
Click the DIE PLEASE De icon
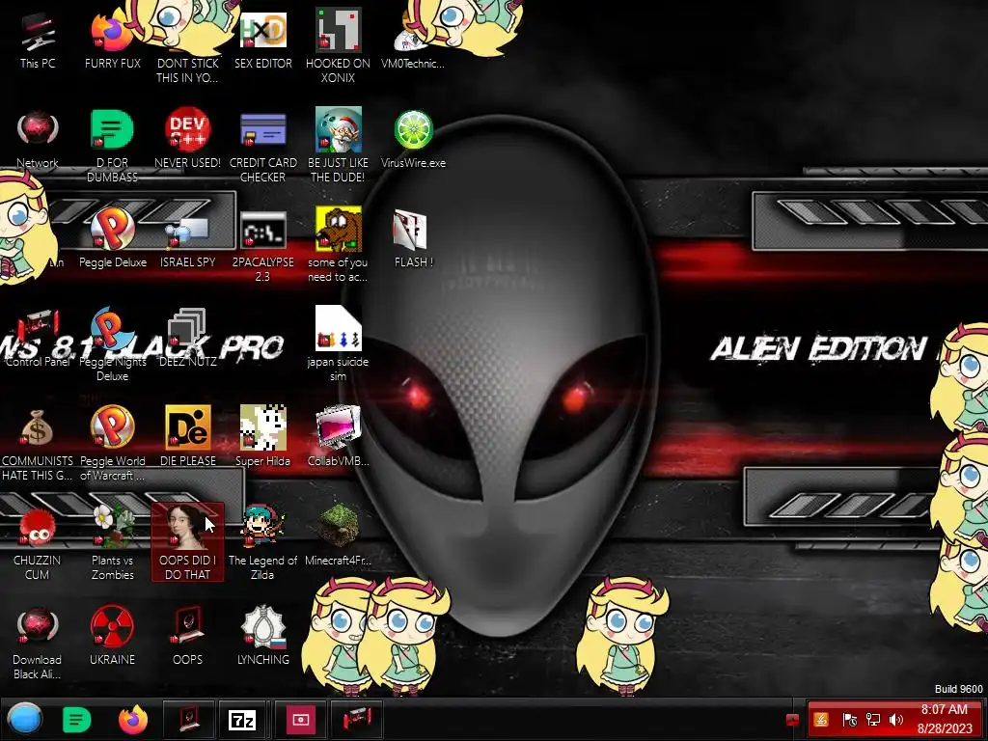coord(187,436)
